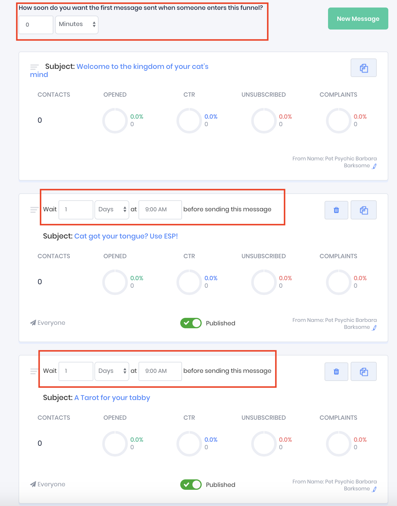Image resolution: width=397 pixels, height=506 pixels.
Task: Edit From Name on 'A Tarot' message
Action: coord(374,489)
